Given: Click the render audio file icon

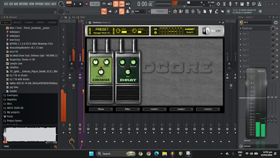Looking at the screenshot, I should point(248,4).
